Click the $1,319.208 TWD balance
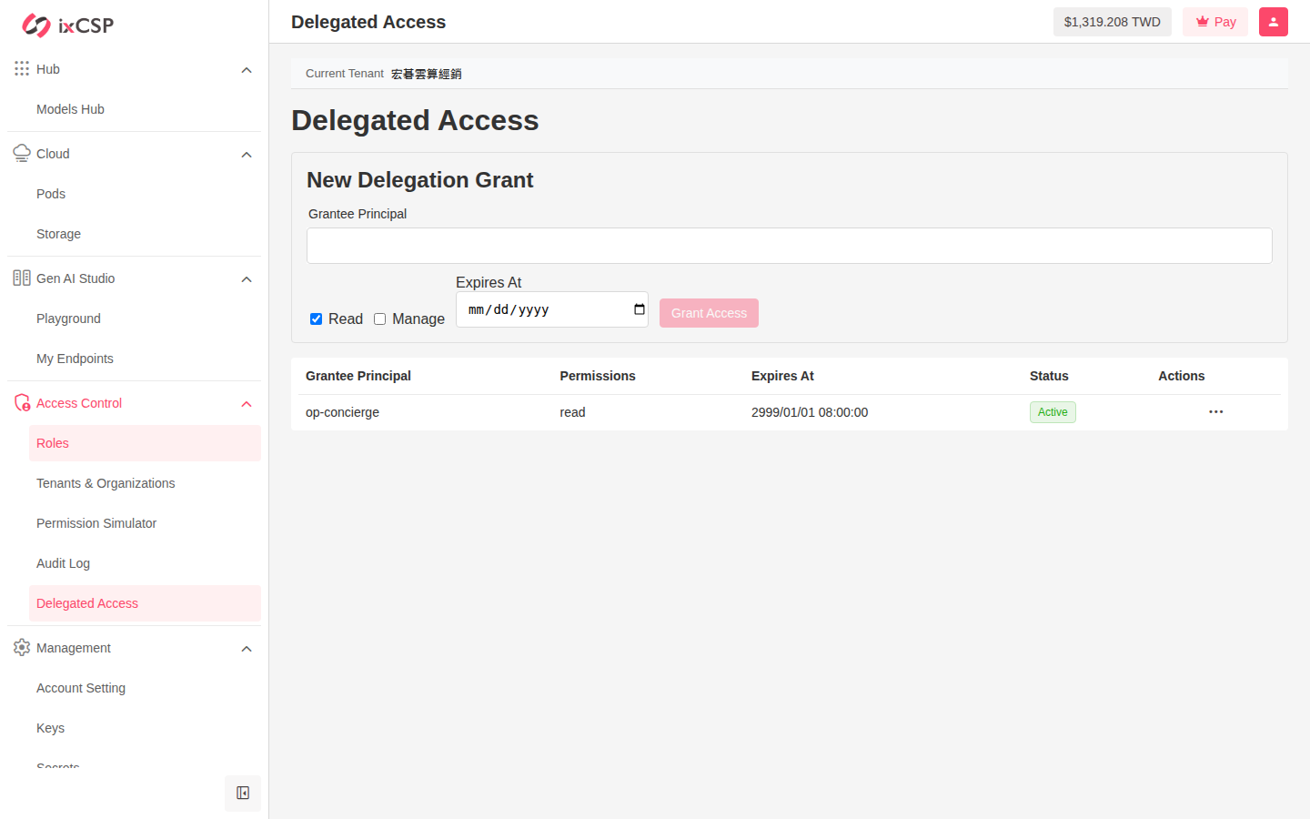The width and height of the screenshot is (1310, 819). (1113, 22)
